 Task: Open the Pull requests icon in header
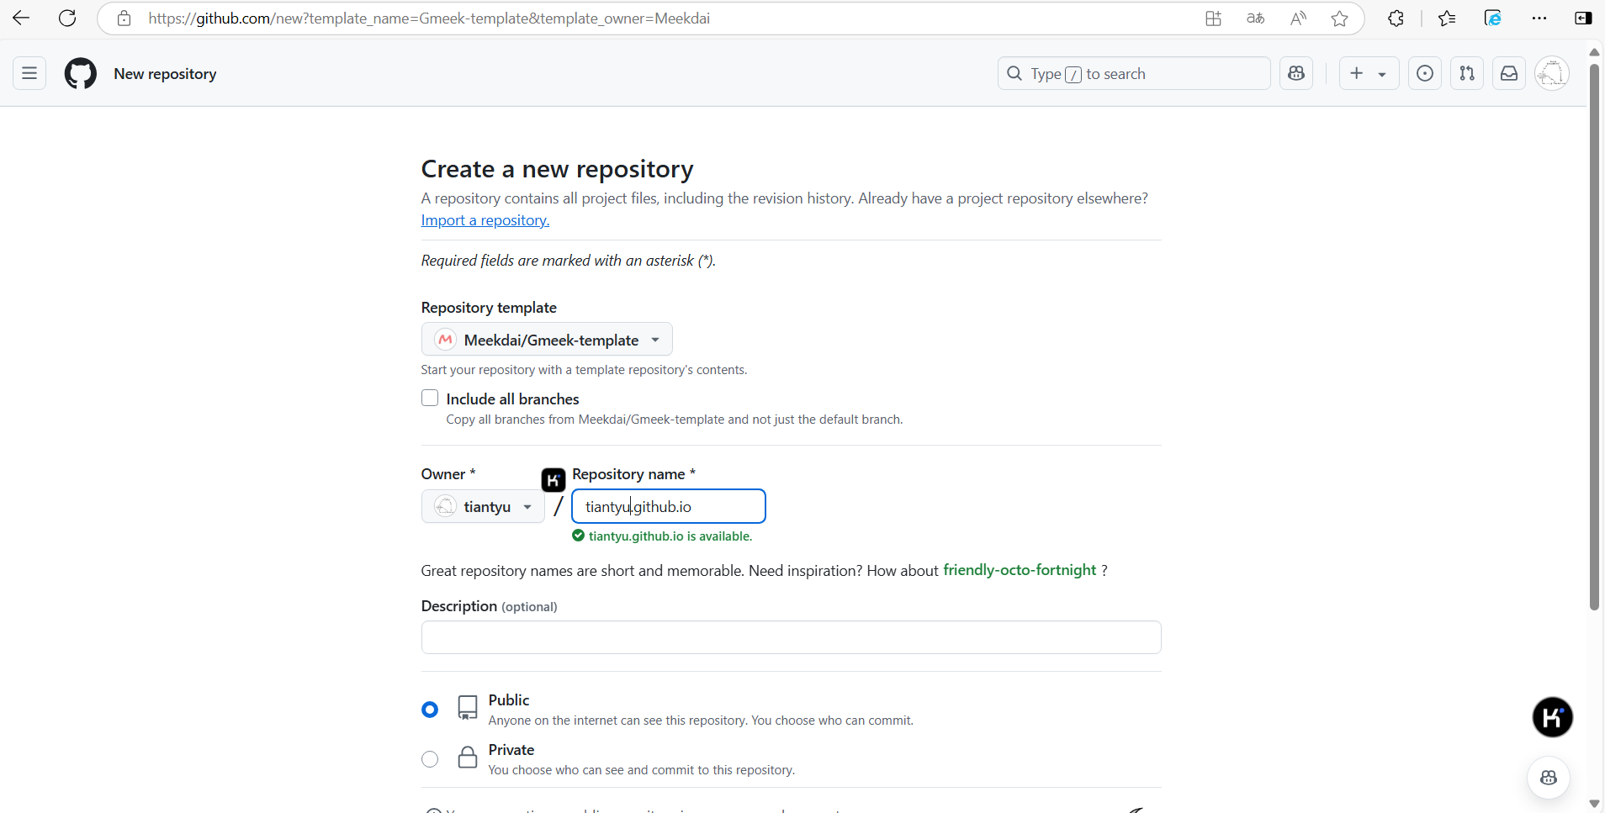coord(1467,74)
